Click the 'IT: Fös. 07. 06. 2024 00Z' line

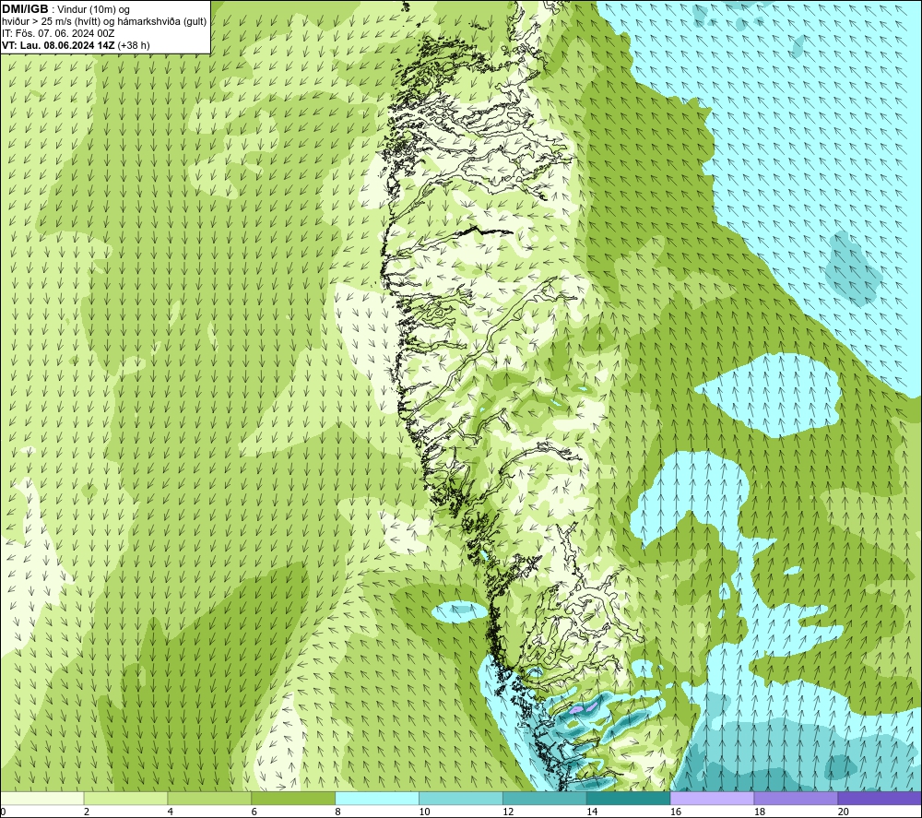(x=58, y=33)
